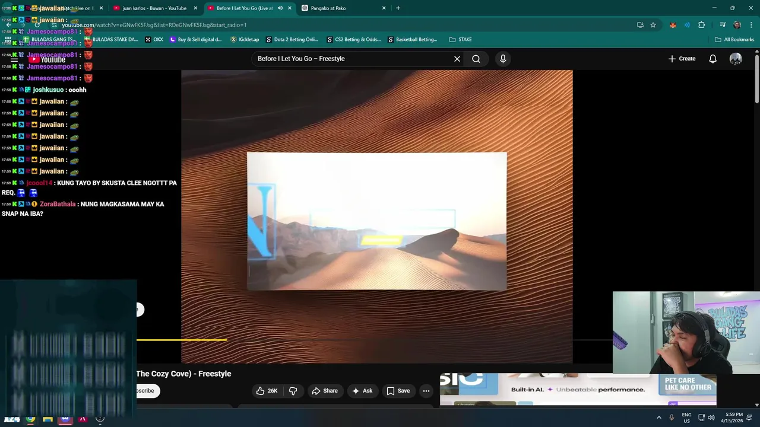This screenshot has height=427, width=760.
Task: Open taskbar microphone tray icon
Action: [x=672, y=418]
